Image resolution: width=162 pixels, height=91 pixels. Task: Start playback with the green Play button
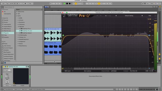[64, 4]
